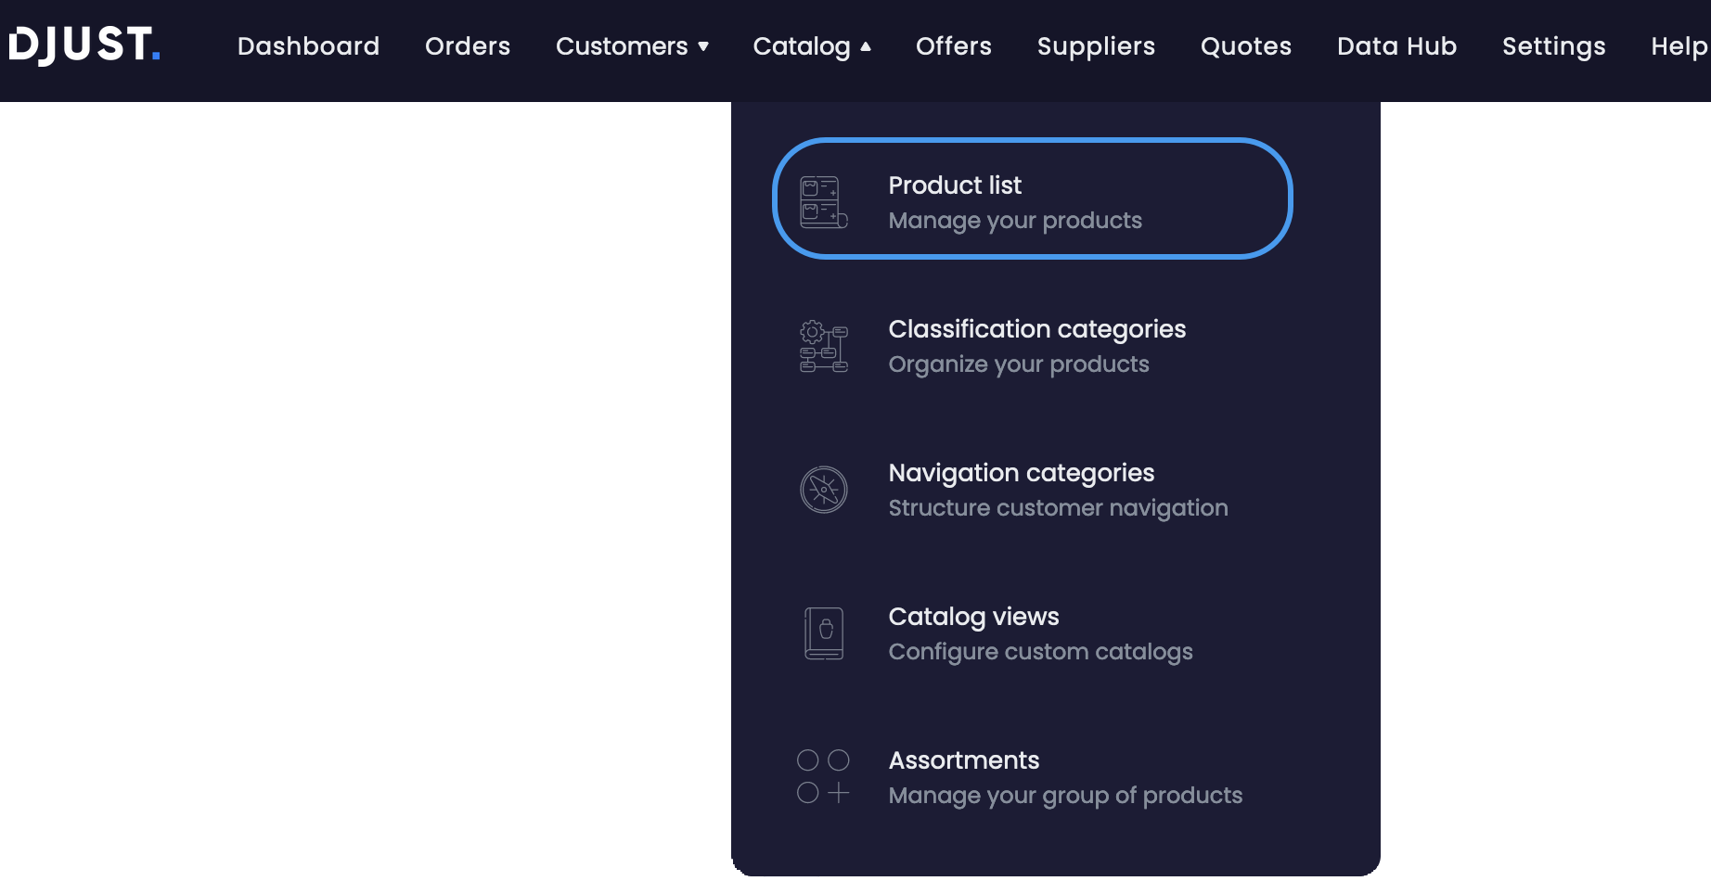
Task: Collapse the open Catalog dropdown
Action: [811, 45]
